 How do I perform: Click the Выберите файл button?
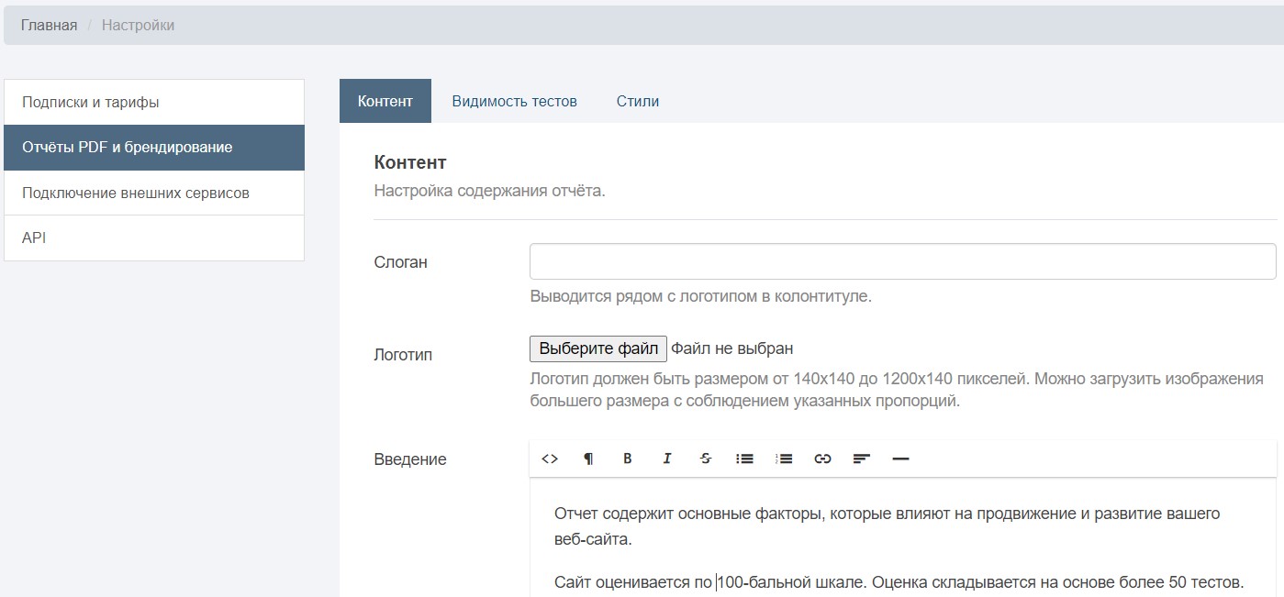pos(598,348)
